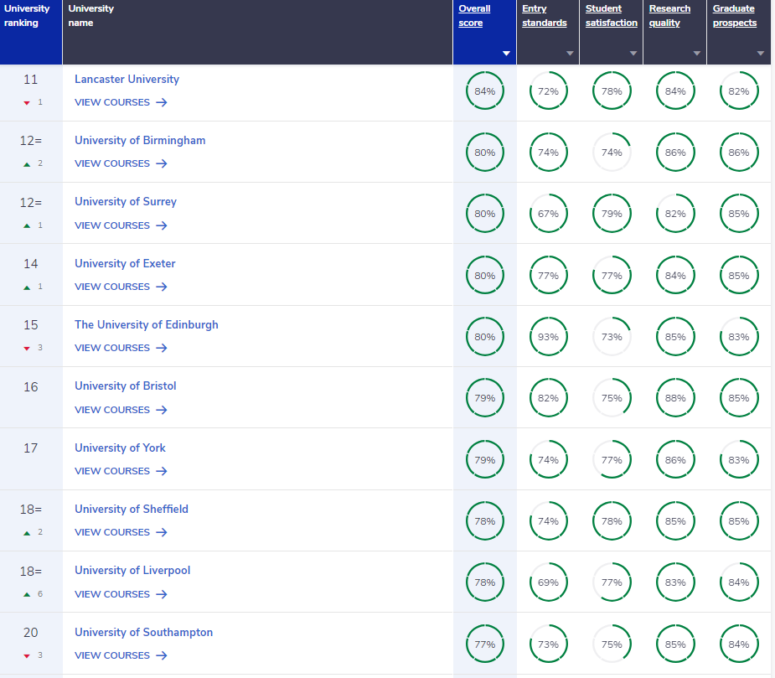Screen dimensions: 775x678
Task: View courses for University of Liverpool
Action: coord(121,594)
